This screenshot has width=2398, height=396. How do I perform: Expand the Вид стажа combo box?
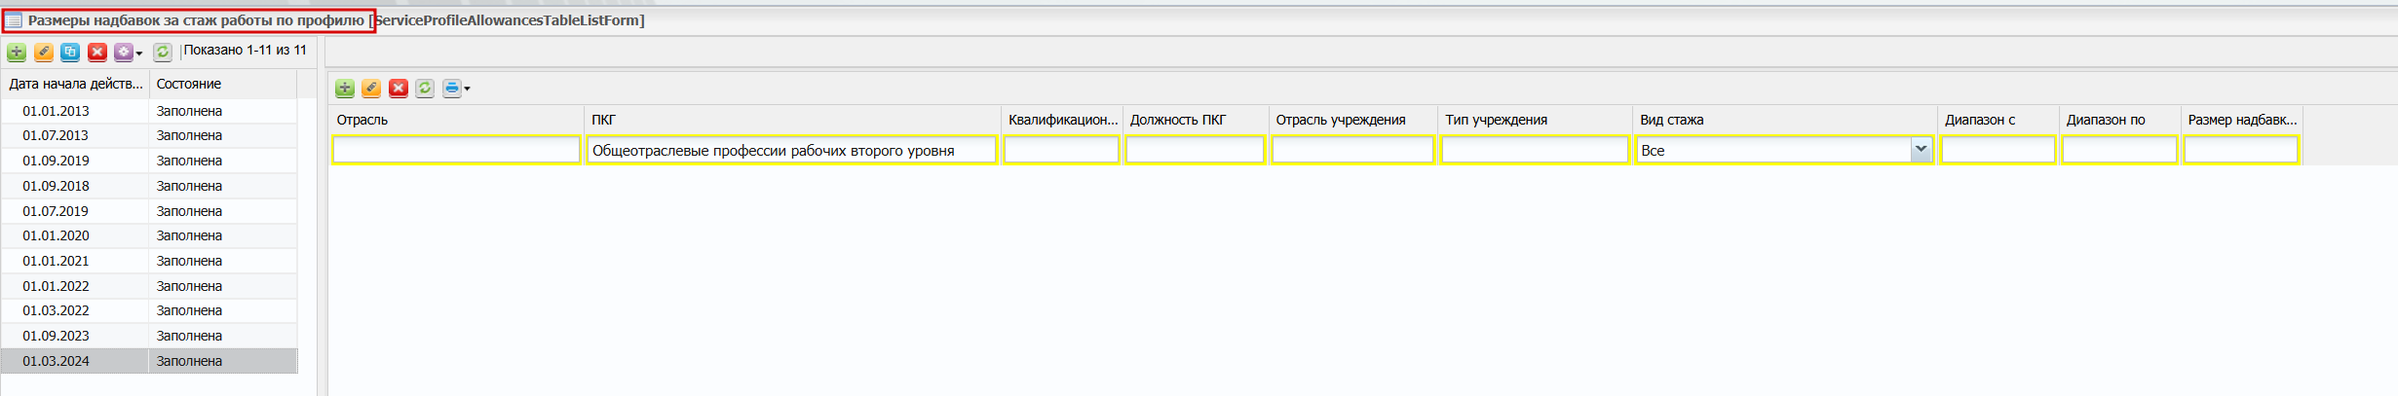(x=1921, y=150)
